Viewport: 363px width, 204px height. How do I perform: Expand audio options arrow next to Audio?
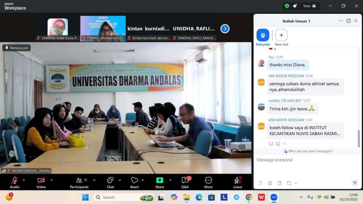[24, 180]
